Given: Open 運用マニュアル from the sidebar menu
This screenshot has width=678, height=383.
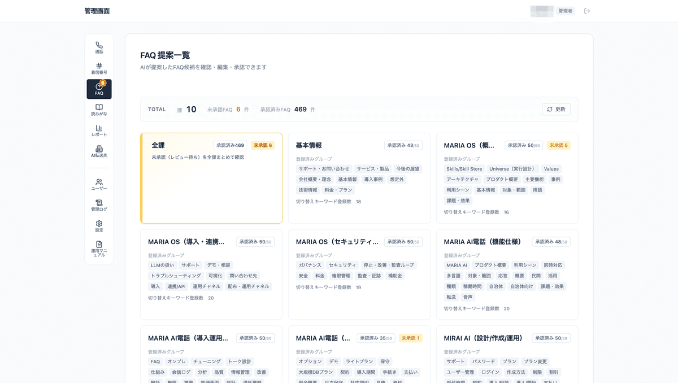Looking at the screenshot, I should 99,247.
